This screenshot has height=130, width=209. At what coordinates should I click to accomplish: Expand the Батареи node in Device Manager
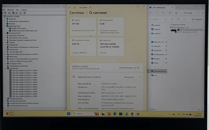5,24
